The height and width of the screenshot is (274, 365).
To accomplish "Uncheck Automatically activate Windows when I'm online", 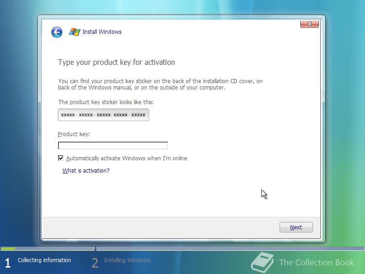I will tap(61, 158).
